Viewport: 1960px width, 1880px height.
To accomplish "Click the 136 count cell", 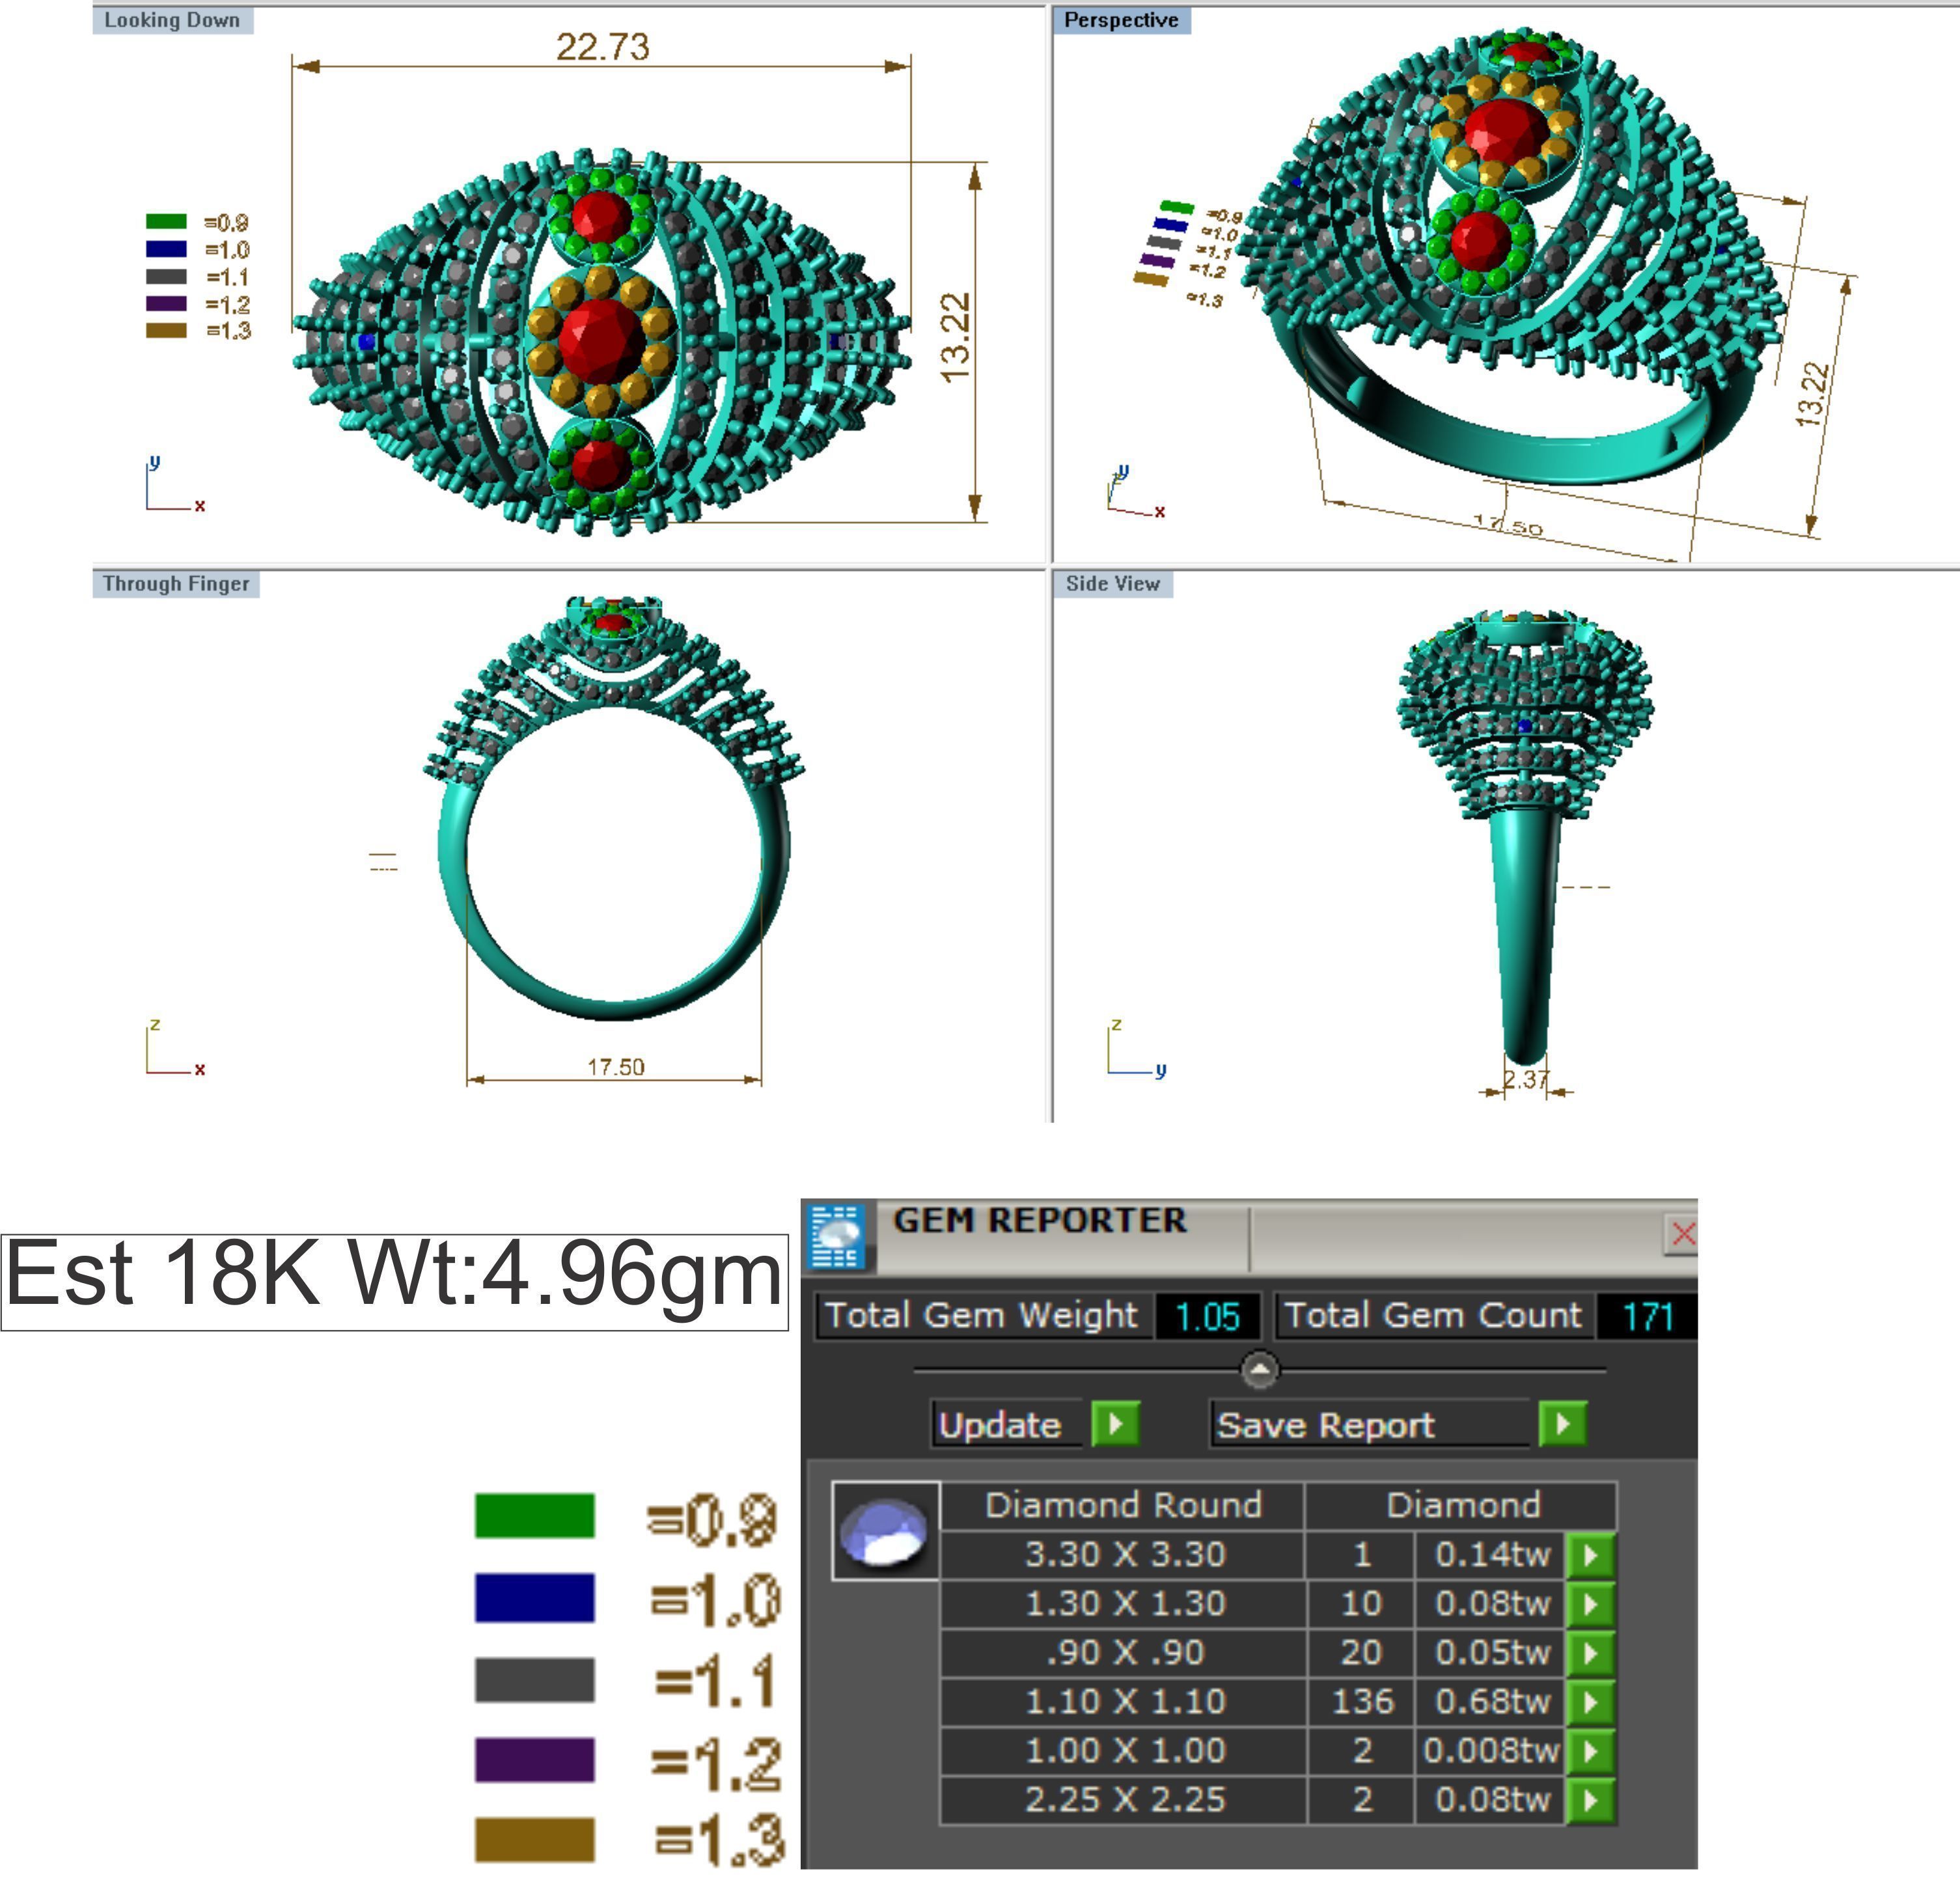I will tap(1362, 1701).
